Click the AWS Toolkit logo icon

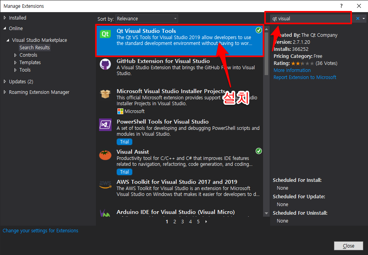(x=105, y=185)
